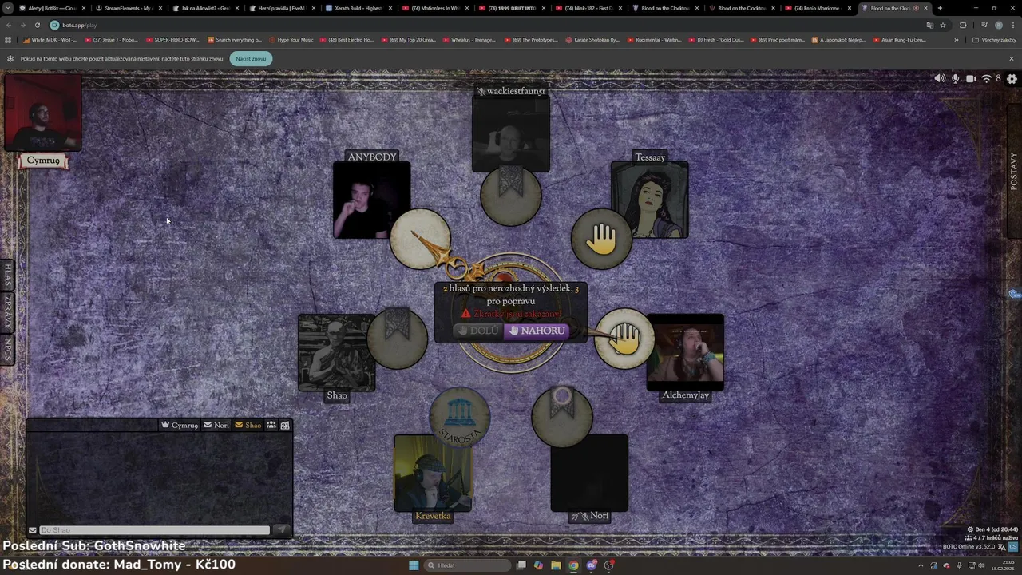The image size is (1022, 575).
Task: Click the wackiestfauns1 player name
Action: pos(516,91)
